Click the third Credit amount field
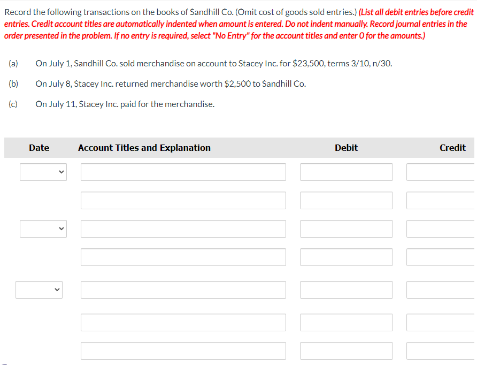The image size is (477, 365). click(x=444, y=229)
